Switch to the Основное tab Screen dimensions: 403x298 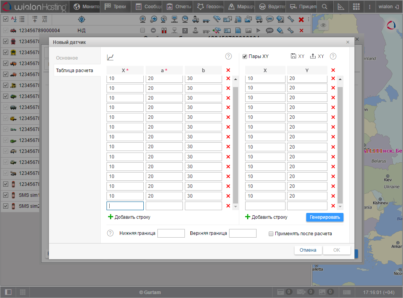[67, 58]
